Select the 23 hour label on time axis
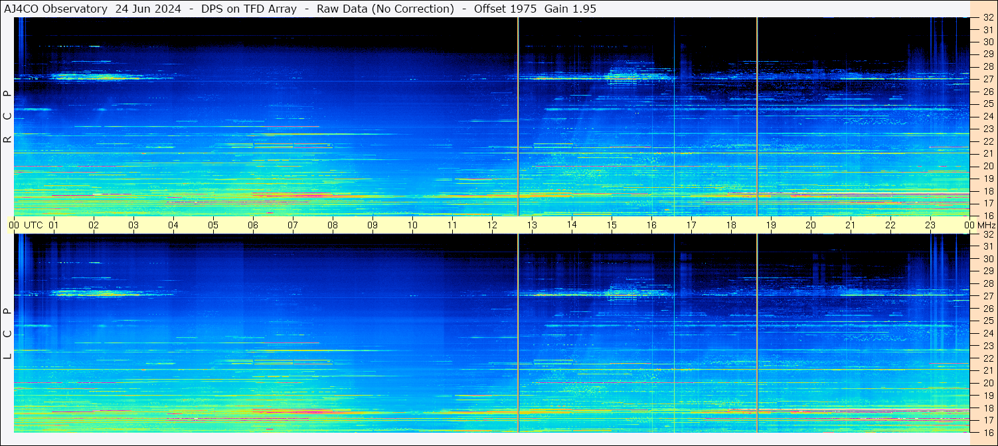The height and width of the screenshot is (446, 998). tap(930, 225)
